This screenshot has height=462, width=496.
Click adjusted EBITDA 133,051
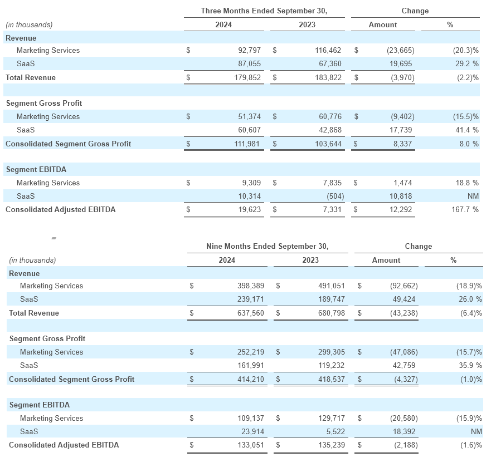tap(251, 445)
